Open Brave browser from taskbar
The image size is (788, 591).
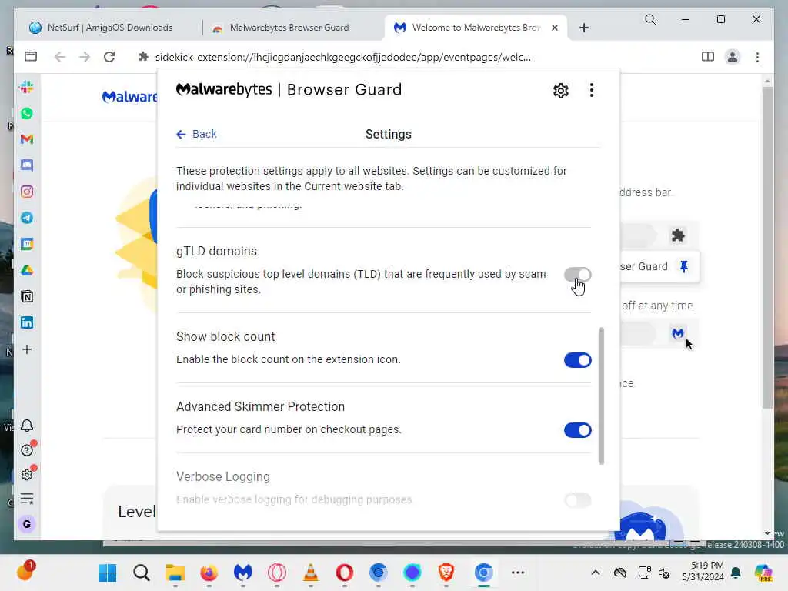(446, 573)
